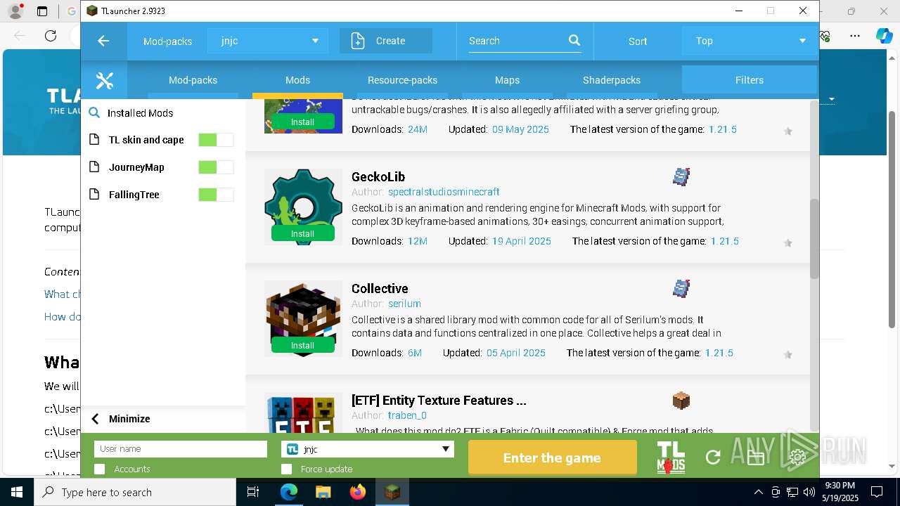Click the TLauncher taskbar icon

[392, 492]
